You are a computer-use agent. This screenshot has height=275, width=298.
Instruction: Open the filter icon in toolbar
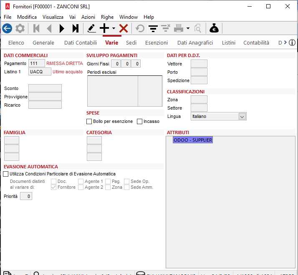pyautogui.click(x=153, y=28)
